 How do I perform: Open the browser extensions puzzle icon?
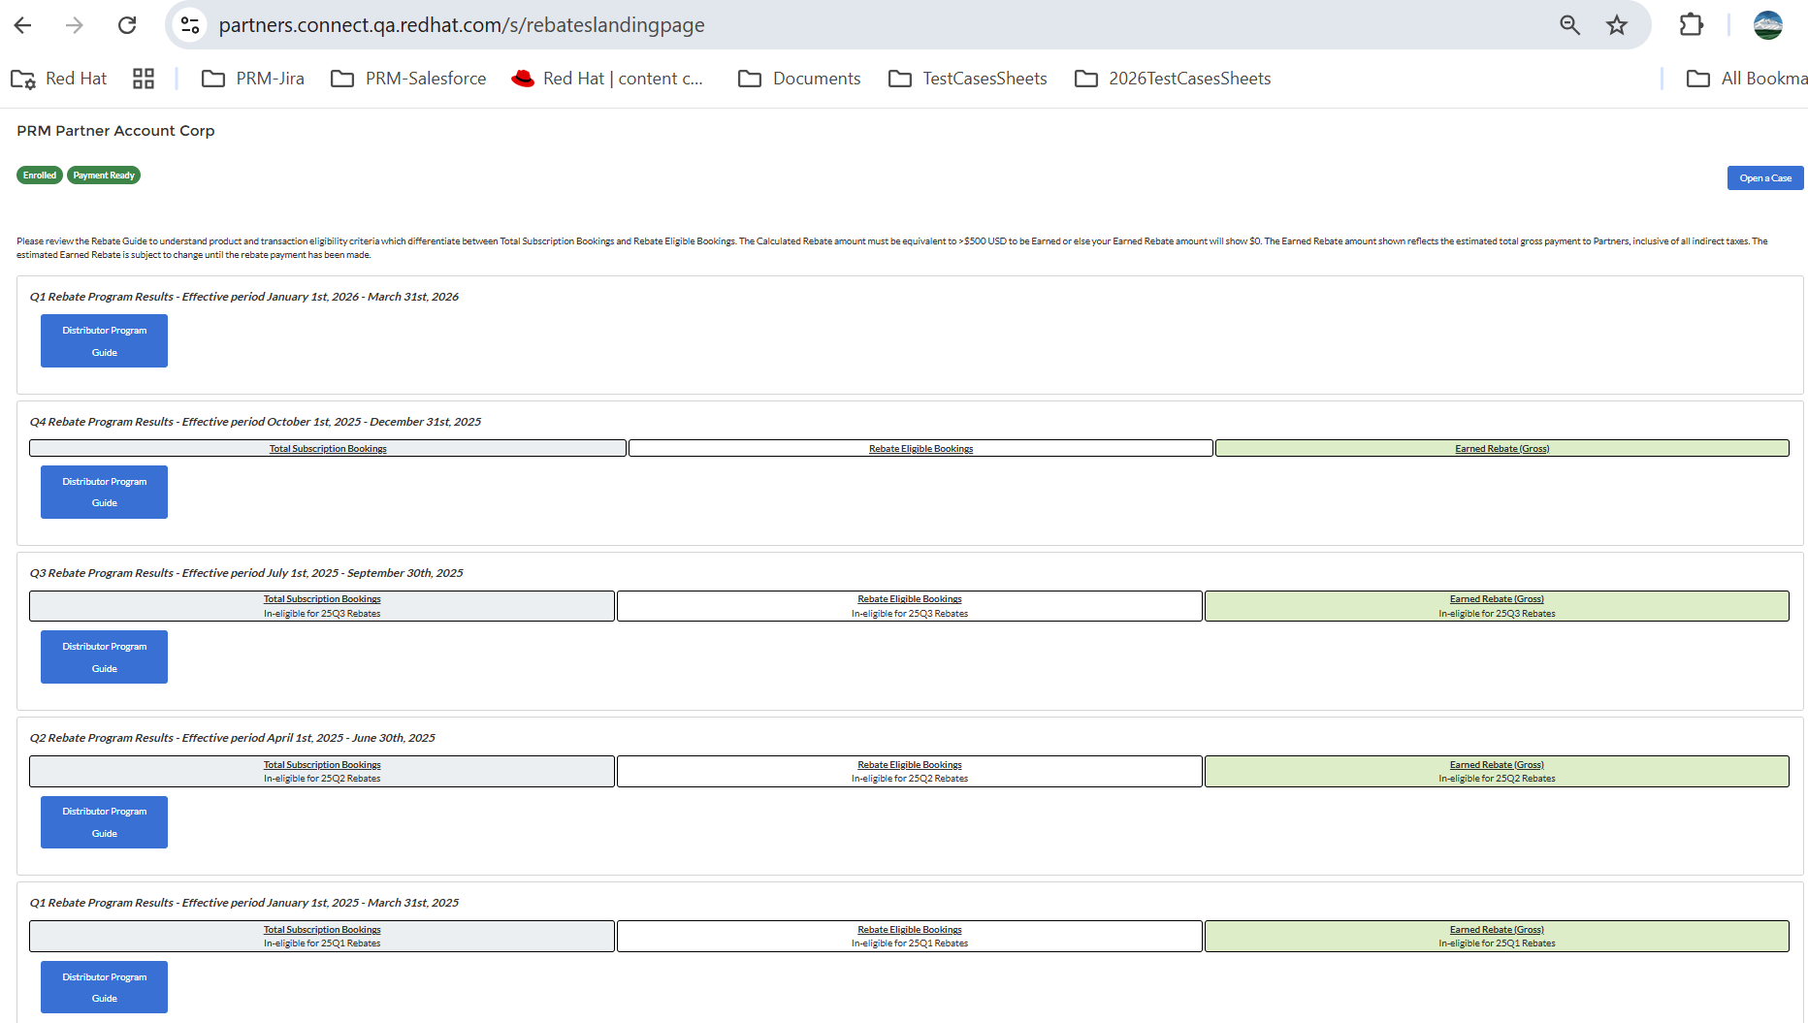point(1691,25)
